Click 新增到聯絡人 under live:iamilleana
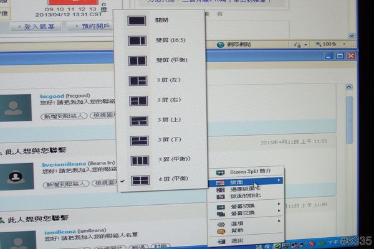 coord(66,184)
